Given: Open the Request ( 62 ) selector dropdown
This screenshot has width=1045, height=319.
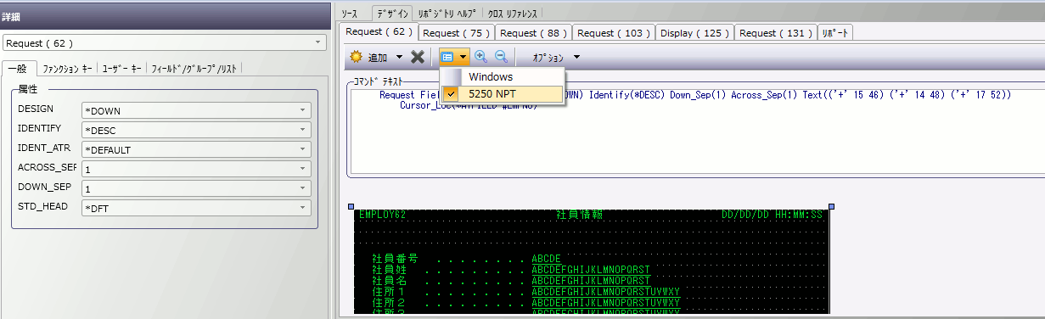Looking at the screenshot, I should (x=165, y=42).
